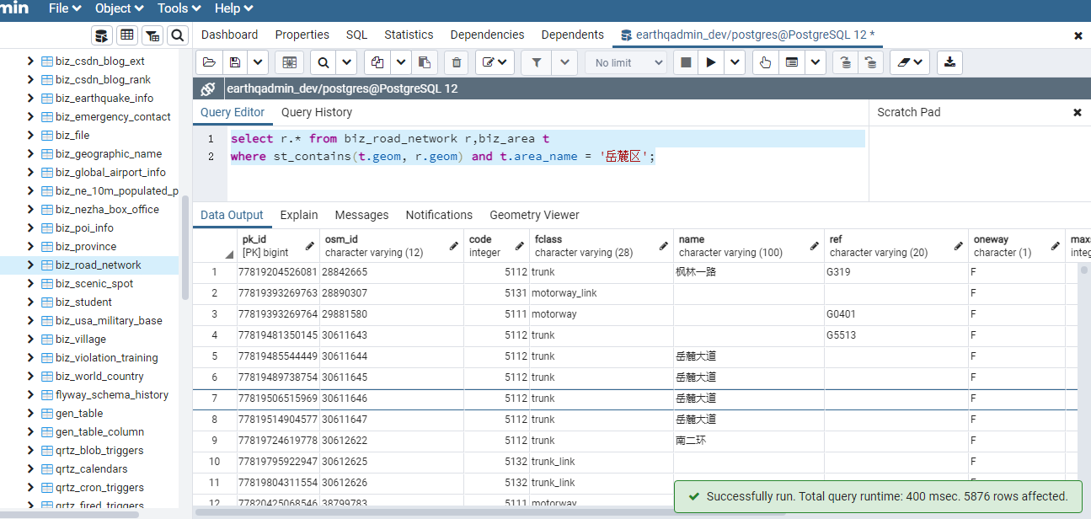Open the Edit pencil dropdown
The height and width of the screenshot is (519, 1091).
click(x=495, y=62)
